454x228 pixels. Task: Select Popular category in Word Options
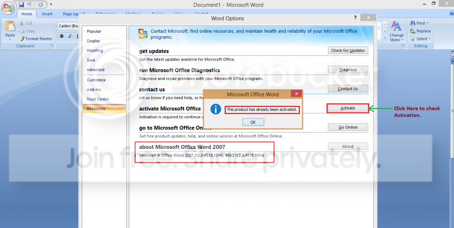click(x=94, y=31)
